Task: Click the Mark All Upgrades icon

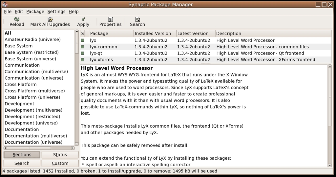Action: [x=50, y=19]
